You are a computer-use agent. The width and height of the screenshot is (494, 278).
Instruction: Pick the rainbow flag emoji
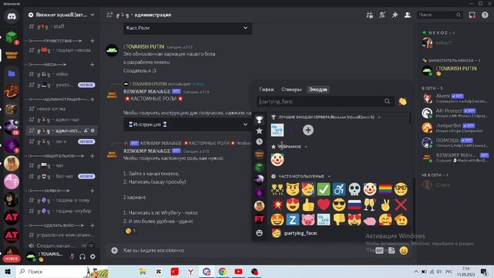click(x=385, y=189)
